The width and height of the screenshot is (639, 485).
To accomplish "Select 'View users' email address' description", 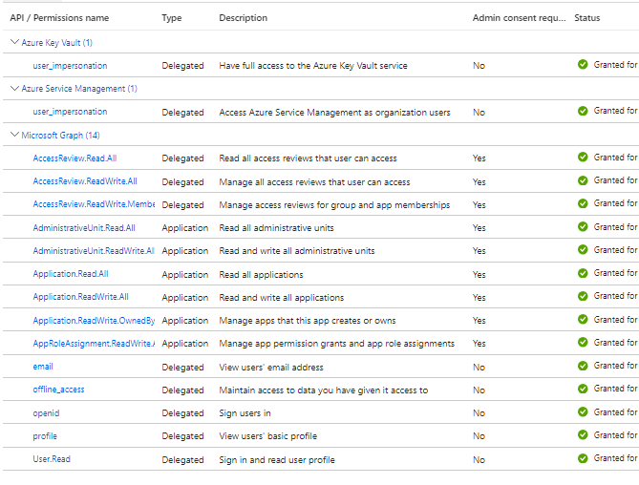I will (x=271, y=368).
